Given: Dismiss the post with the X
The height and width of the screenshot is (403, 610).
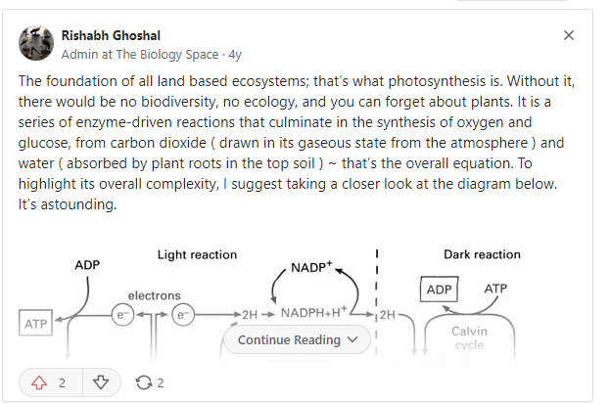Looking at the screenshot, I should pyautogui.click(x=569, y=35).
